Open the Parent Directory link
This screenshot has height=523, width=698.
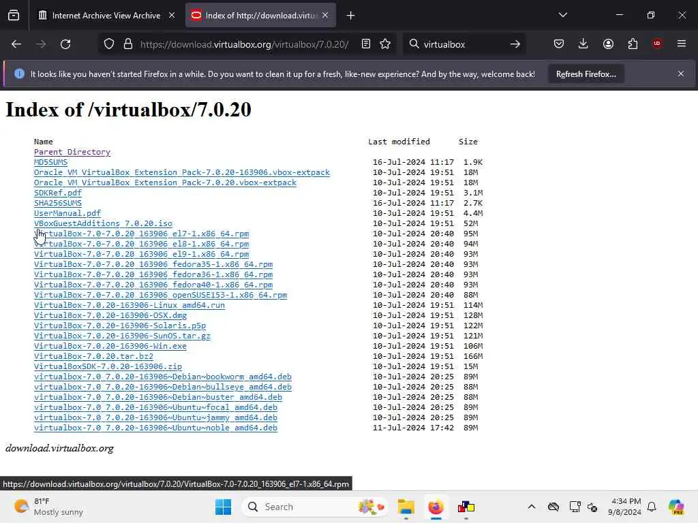(x=72, y=152)
